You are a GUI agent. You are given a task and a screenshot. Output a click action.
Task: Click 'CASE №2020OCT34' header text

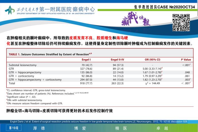[x=176, y=7]
